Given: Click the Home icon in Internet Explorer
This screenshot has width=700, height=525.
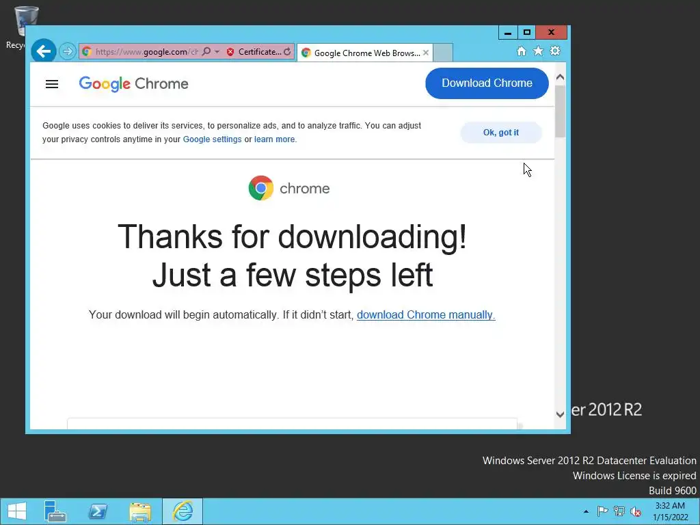Looking at the screenshot, I should (522, 51).
